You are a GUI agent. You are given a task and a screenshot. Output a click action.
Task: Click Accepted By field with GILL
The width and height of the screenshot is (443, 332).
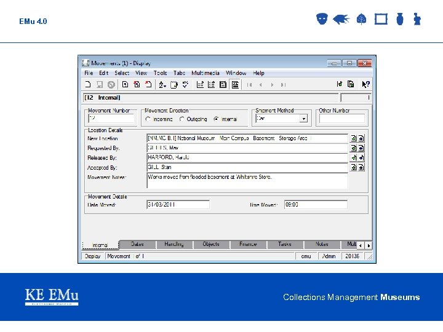[x=247, y=167]
